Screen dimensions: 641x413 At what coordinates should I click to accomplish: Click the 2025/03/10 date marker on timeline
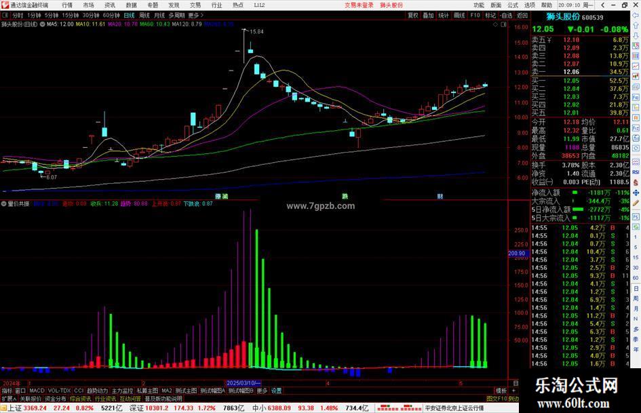(x=244, y=383)
